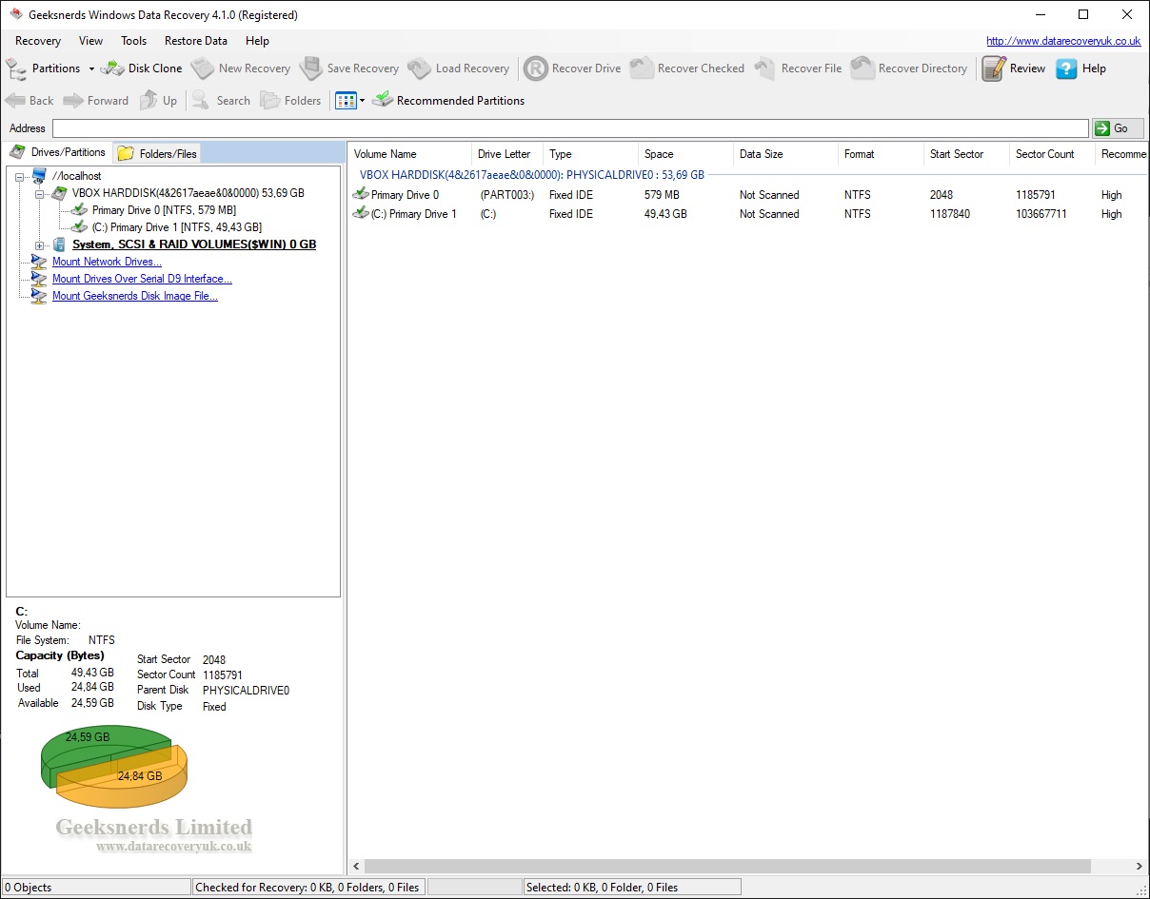Select VBOX HARDDISK 53,69 GB tree item

(188, 193)
